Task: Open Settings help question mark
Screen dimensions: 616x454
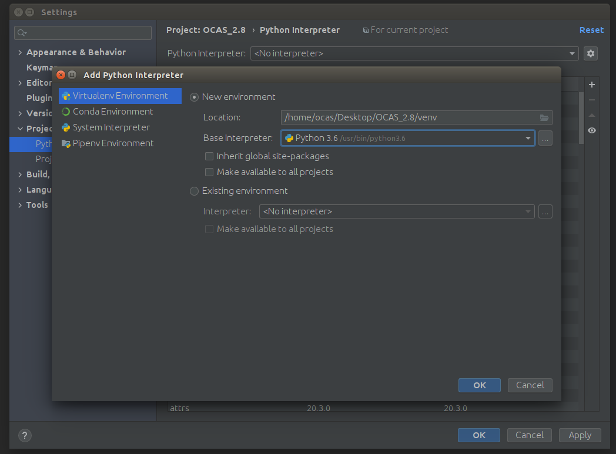Action: pos(25,435)
